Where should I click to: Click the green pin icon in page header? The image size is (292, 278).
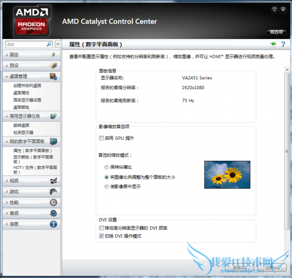[273, 44]
